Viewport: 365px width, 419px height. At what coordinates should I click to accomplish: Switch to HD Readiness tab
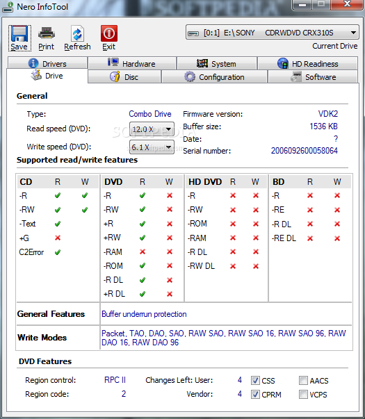click(307, 63)
